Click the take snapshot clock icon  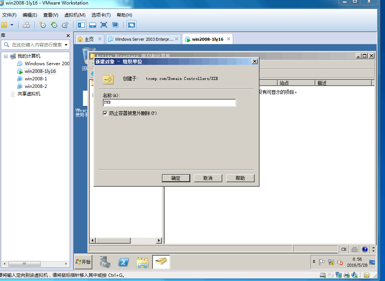pos(43,25)
